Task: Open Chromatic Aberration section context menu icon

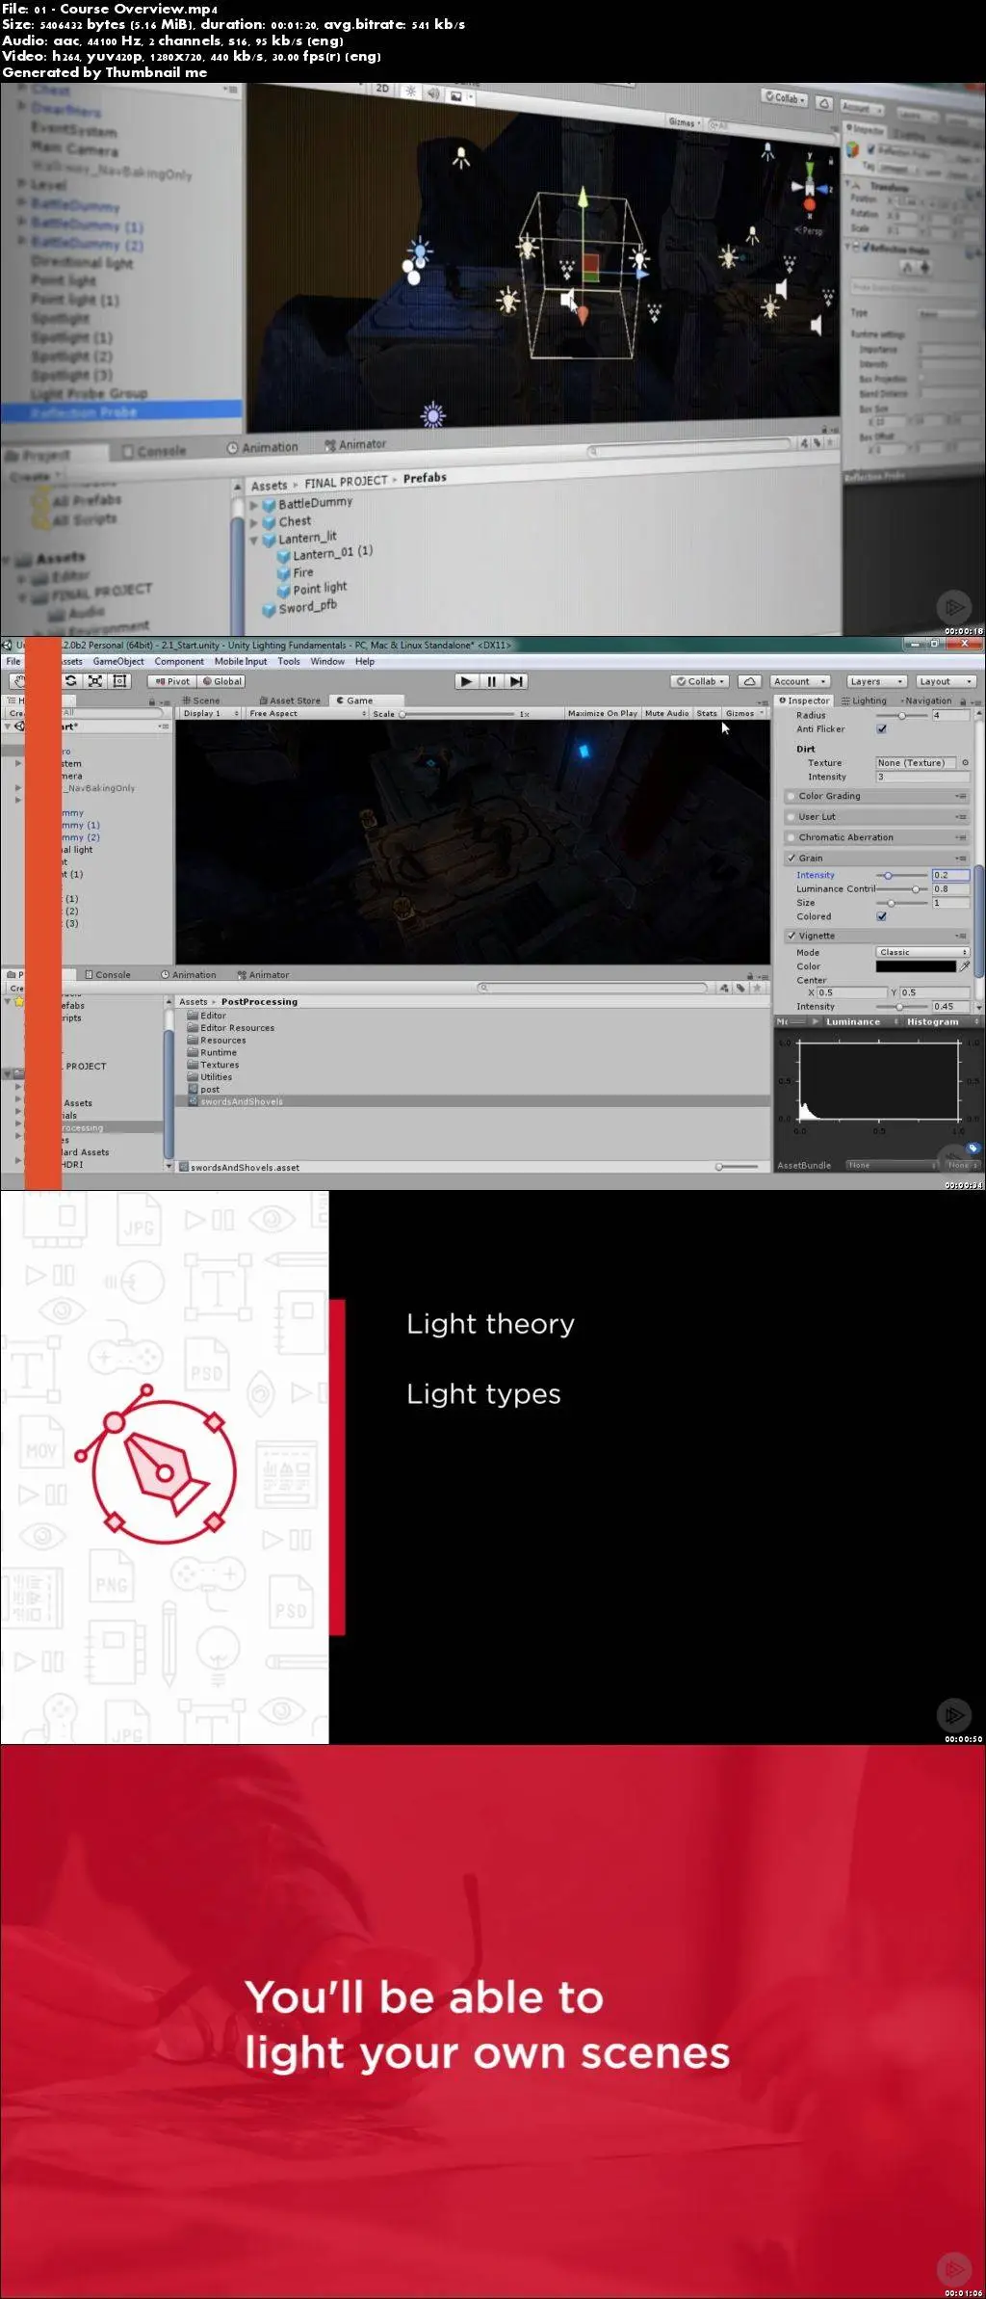Action: (960, 837)
